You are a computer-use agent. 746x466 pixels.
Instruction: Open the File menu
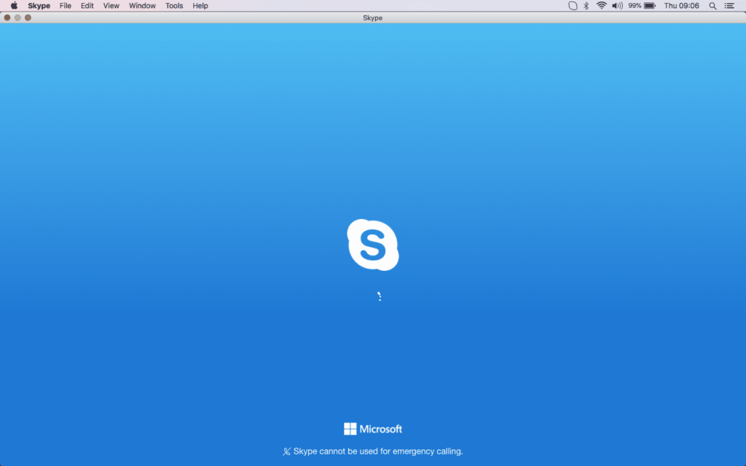pos(66,6)
